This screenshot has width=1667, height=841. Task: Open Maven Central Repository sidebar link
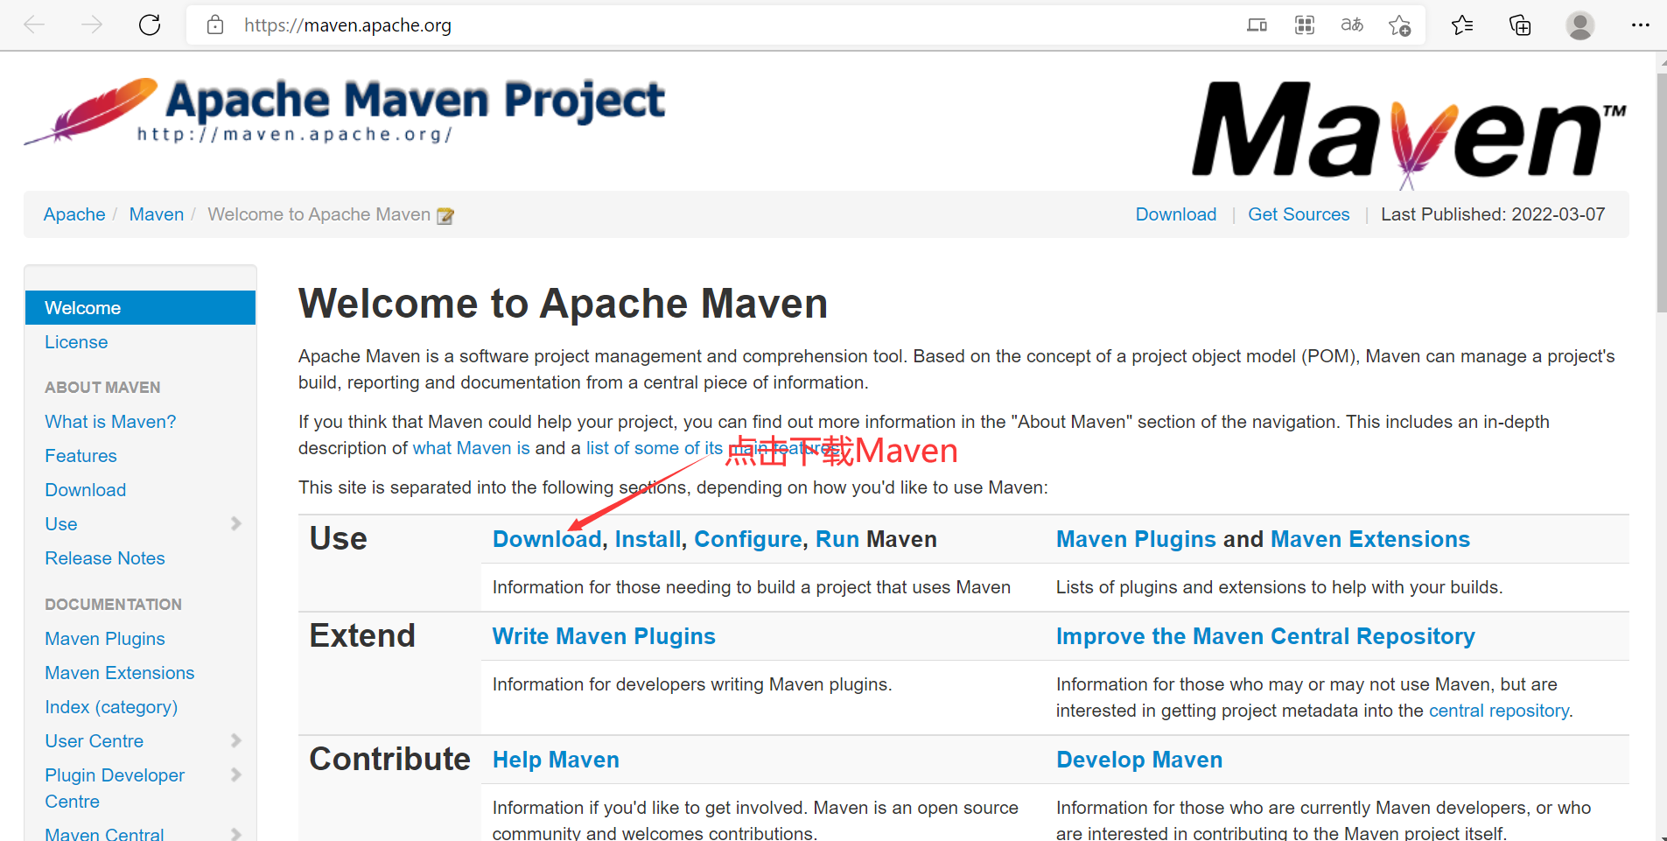click(x=105, y=834)
